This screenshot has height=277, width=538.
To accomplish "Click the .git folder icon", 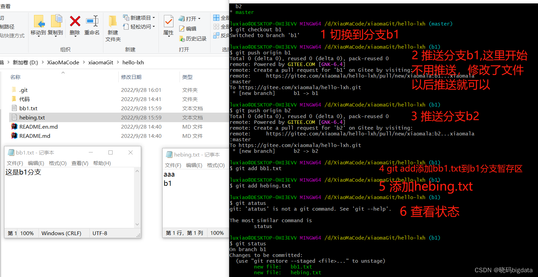I will (14, 90).
